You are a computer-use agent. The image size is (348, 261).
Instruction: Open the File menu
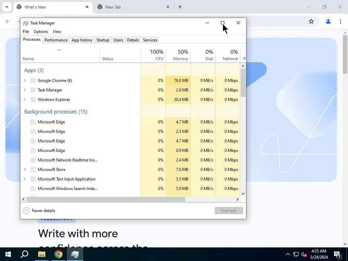[x=26, y=32]
